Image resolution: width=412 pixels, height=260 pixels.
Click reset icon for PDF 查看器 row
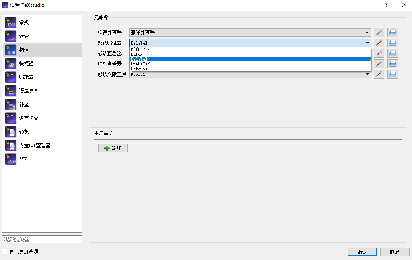393,64
